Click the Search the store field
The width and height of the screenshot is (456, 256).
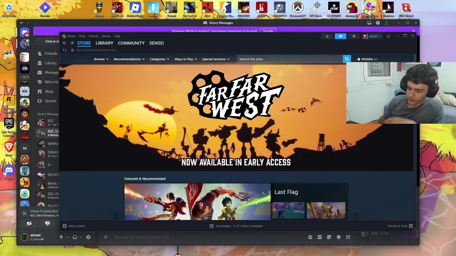[290, 59]
